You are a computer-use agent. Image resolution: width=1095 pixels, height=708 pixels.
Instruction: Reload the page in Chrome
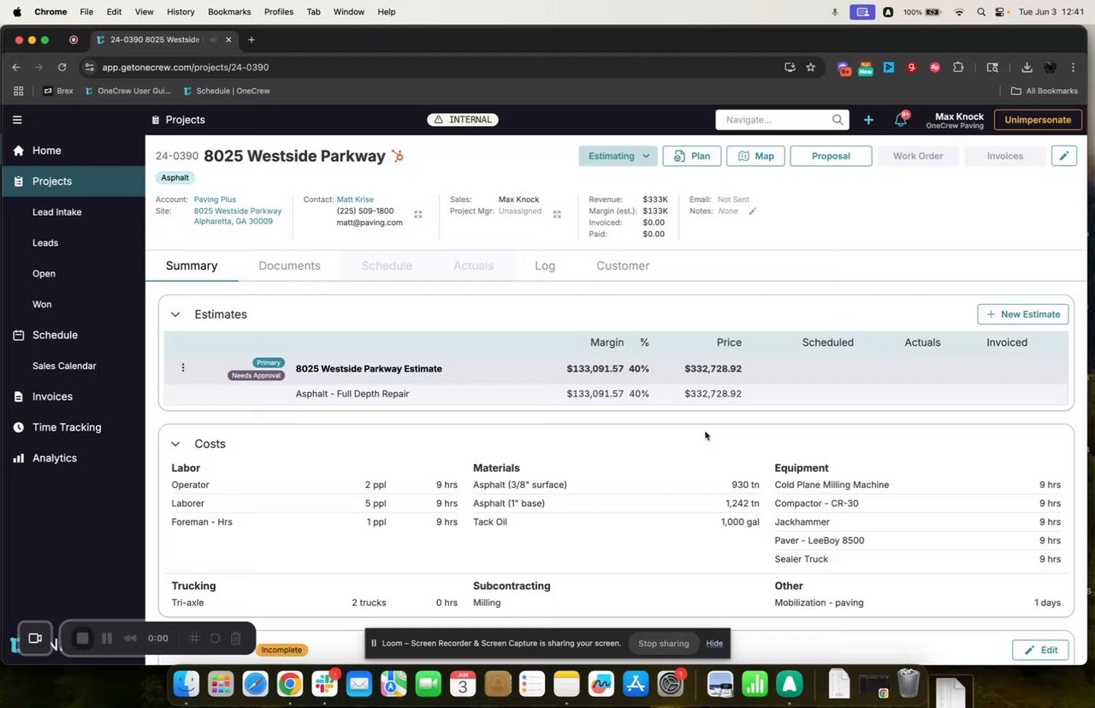pyautogui.click(x=62, y=67)
